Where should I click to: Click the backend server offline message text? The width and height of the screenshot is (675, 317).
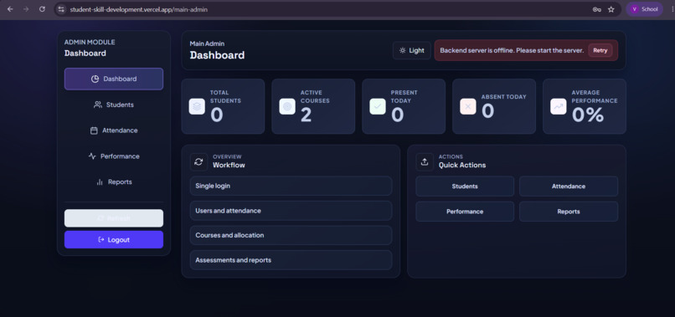coord(512,50)
